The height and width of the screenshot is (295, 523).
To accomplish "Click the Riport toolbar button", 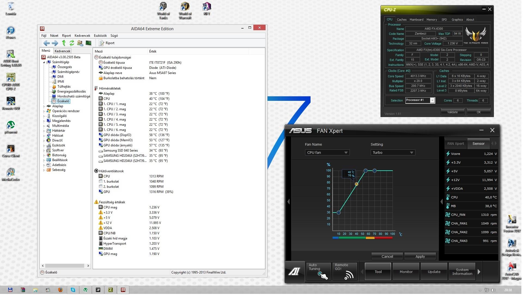I will [107, 43].
